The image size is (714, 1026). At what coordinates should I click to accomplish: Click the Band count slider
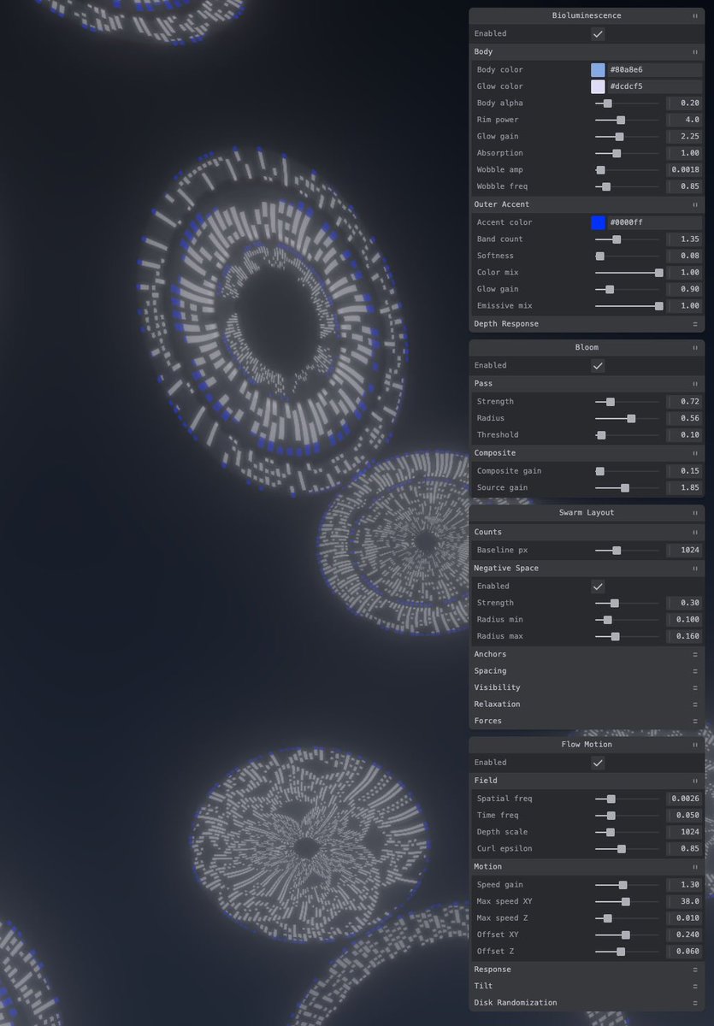[x=627, y=239]
